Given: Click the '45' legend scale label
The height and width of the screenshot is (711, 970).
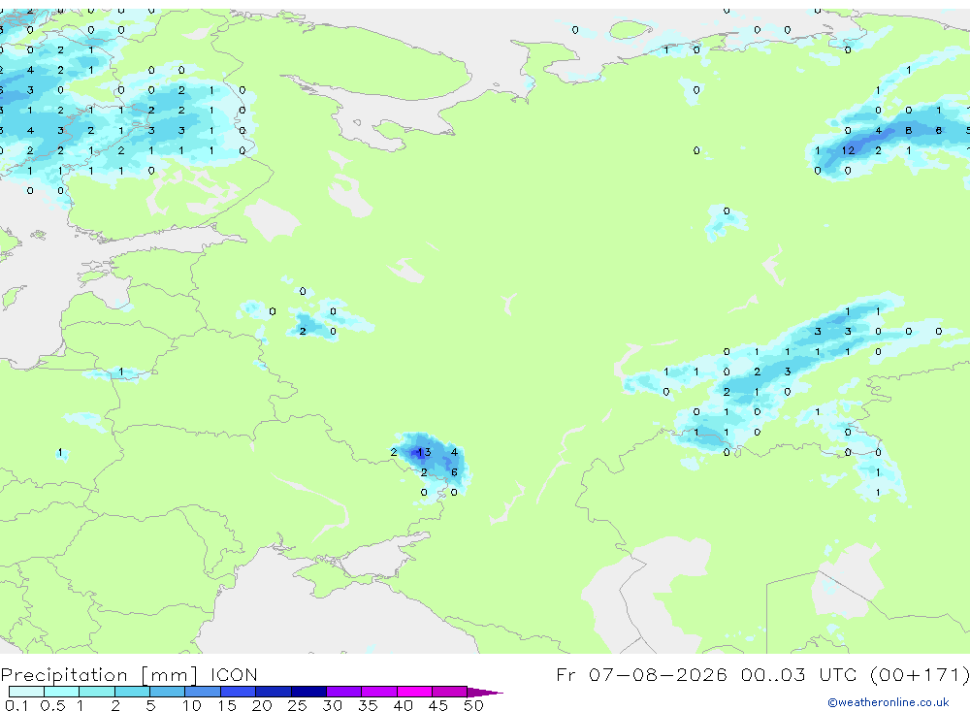Looking at the screenshot, I should [x=438, y=705].
